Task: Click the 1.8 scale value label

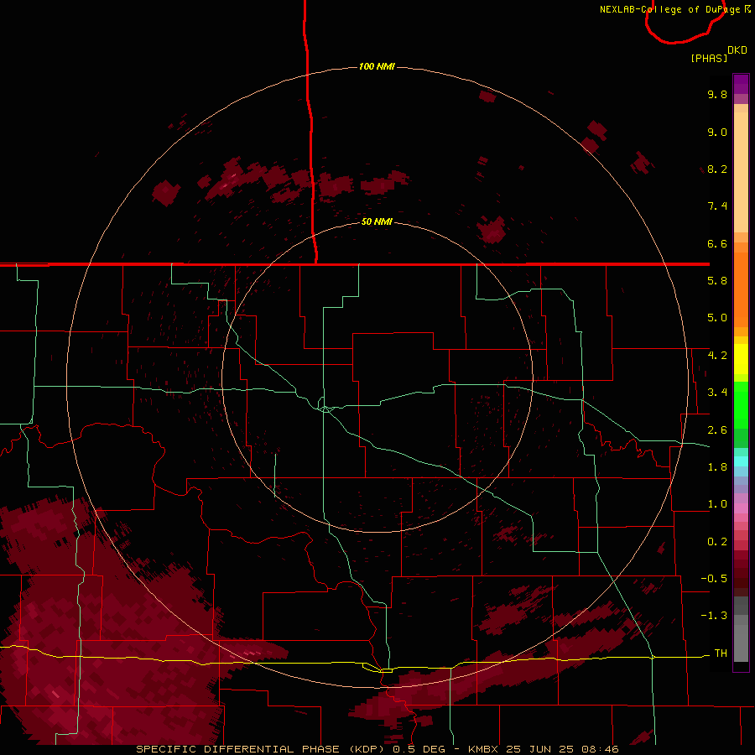Action: pyautogui.click(x=717, y=467)
